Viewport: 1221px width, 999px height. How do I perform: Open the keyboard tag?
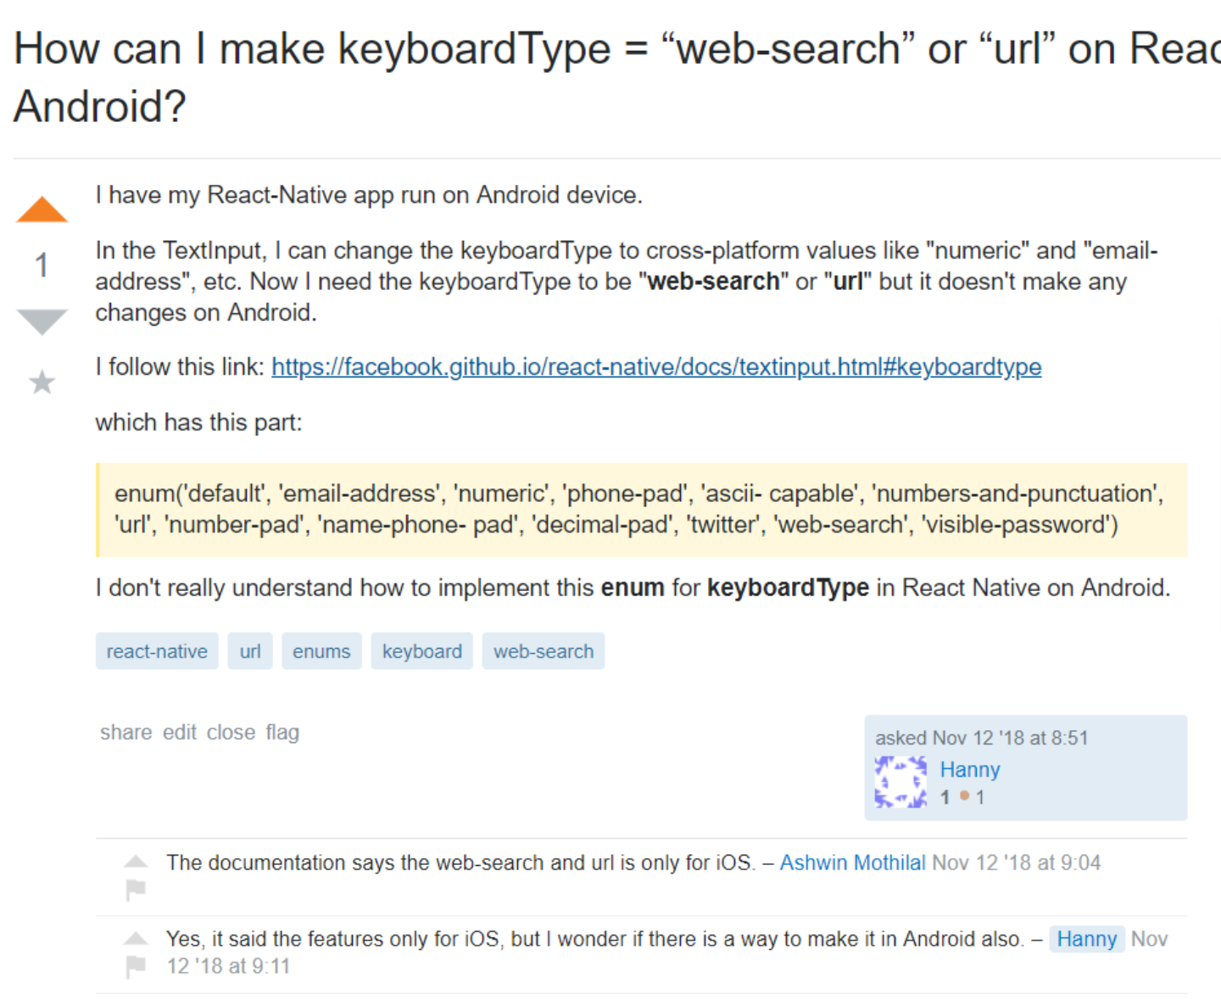tap(422, 651)
